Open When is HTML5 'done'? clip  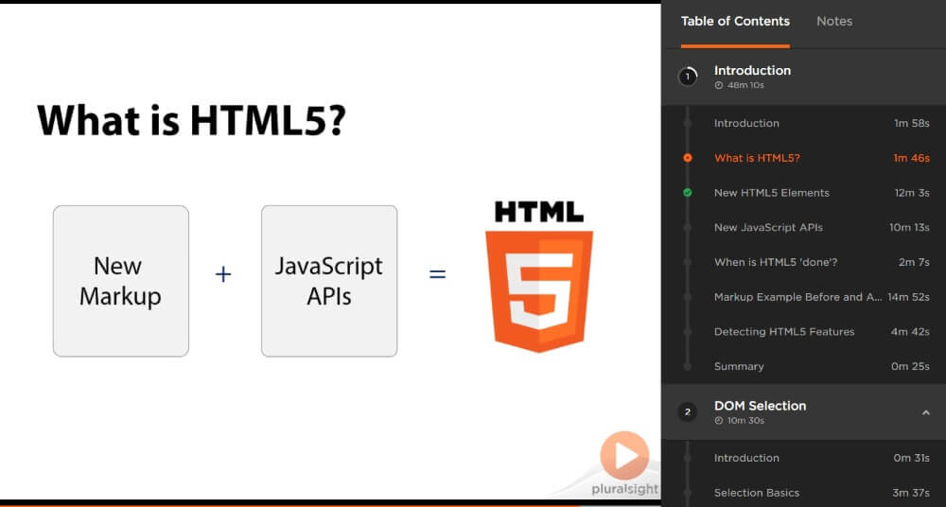[x=803, y=263]
